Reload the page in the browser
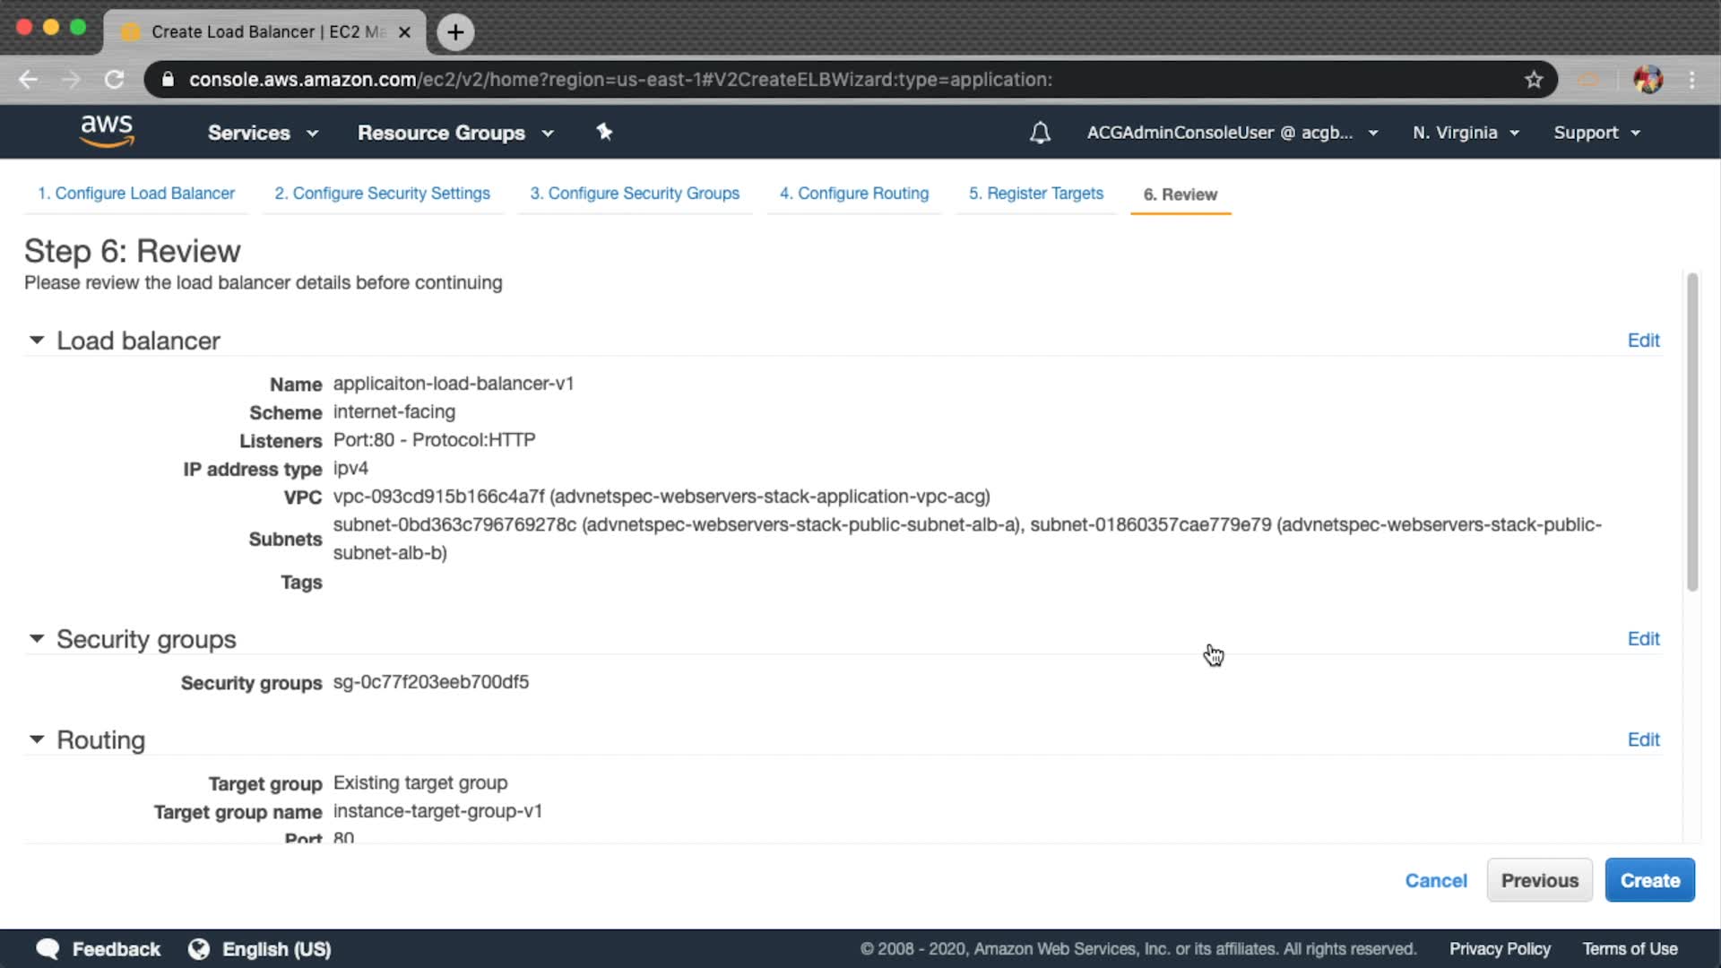 [x=114, y=80]
